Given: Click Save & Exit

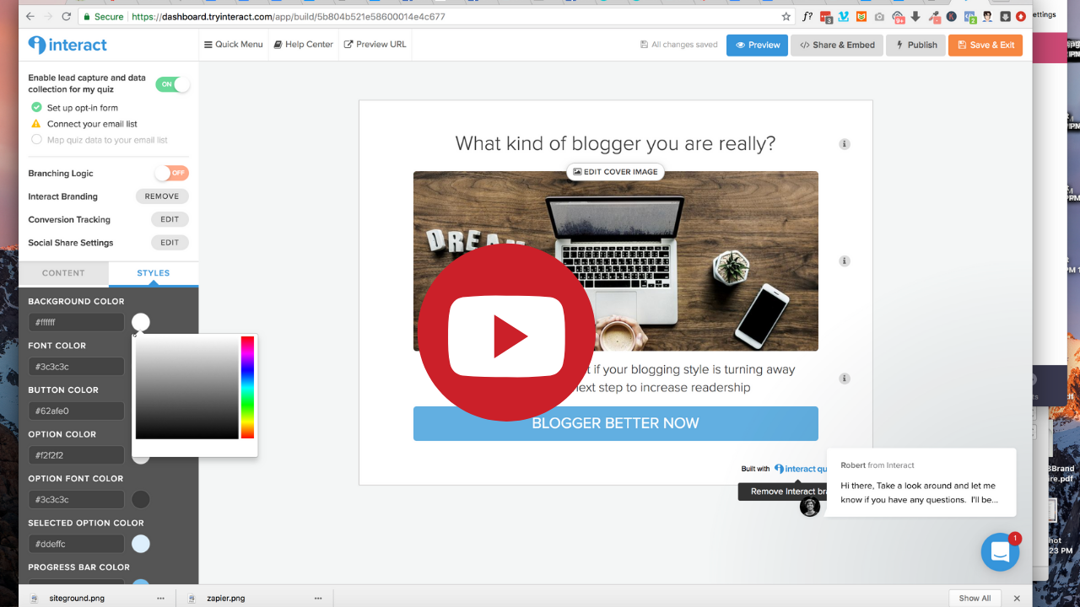Looking at the screenshot, I should click(985, 45).
